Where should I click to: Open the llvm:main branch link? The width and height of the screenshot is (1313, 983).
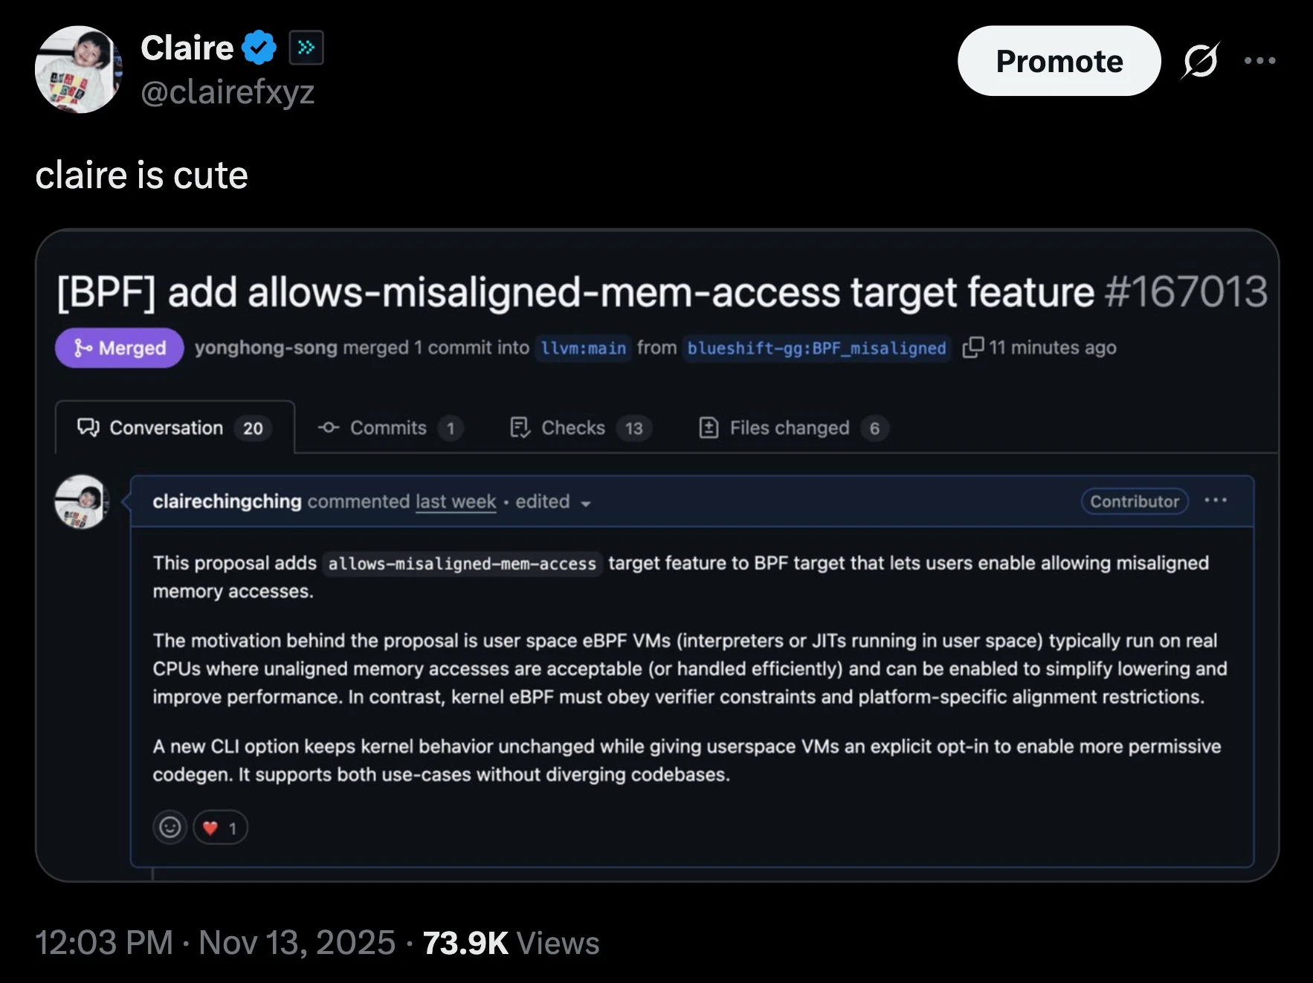coord(583,348)
